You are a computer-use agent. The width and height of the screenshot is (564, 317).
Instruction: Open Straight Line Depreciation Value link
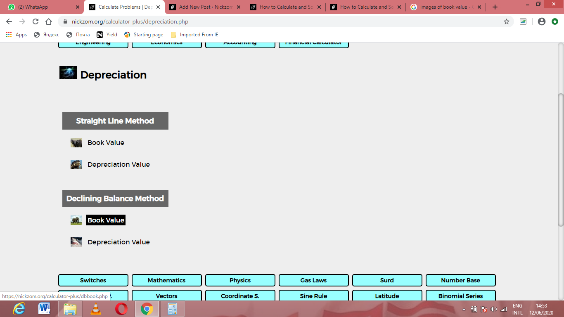pyautogui.click(x=118, y=164)
